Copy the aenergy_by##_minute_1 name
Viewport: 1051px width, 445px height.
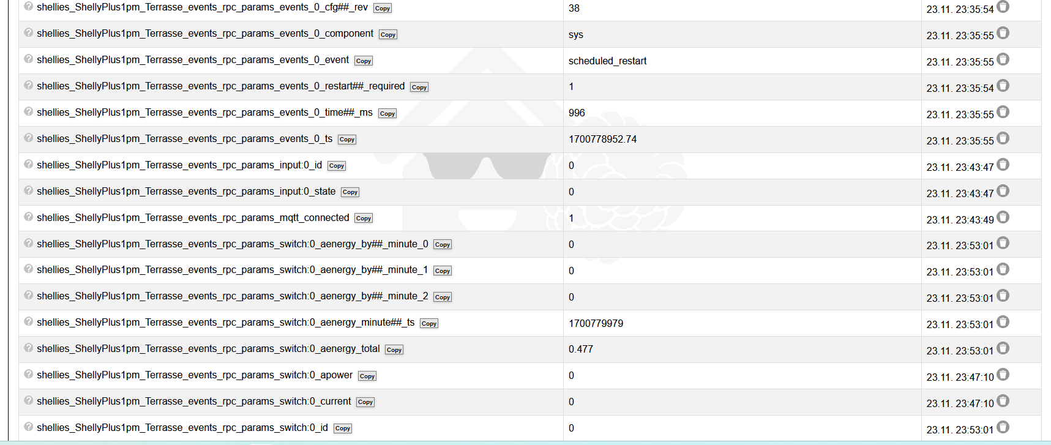(443, 271)
